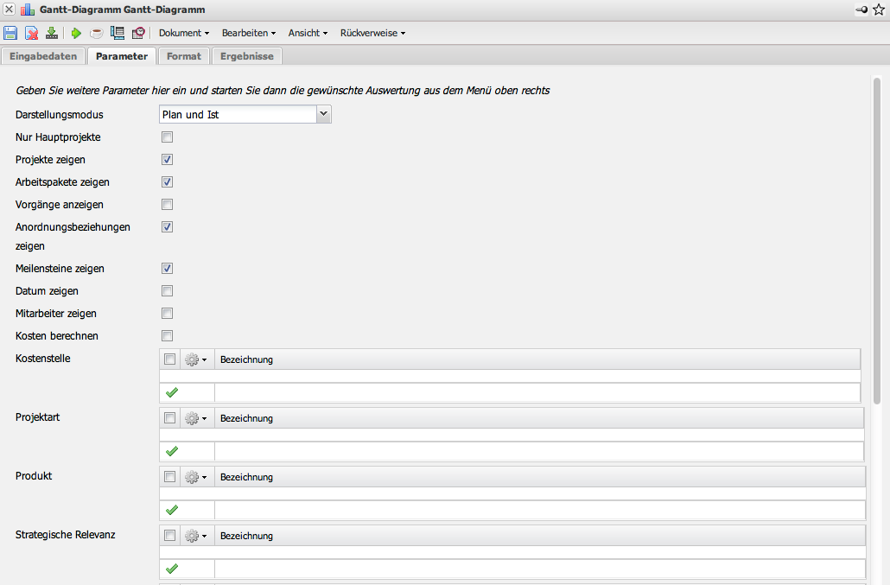Expand the Dokument menu
This screenshot has width=890, height=585.
click(184, 33)
